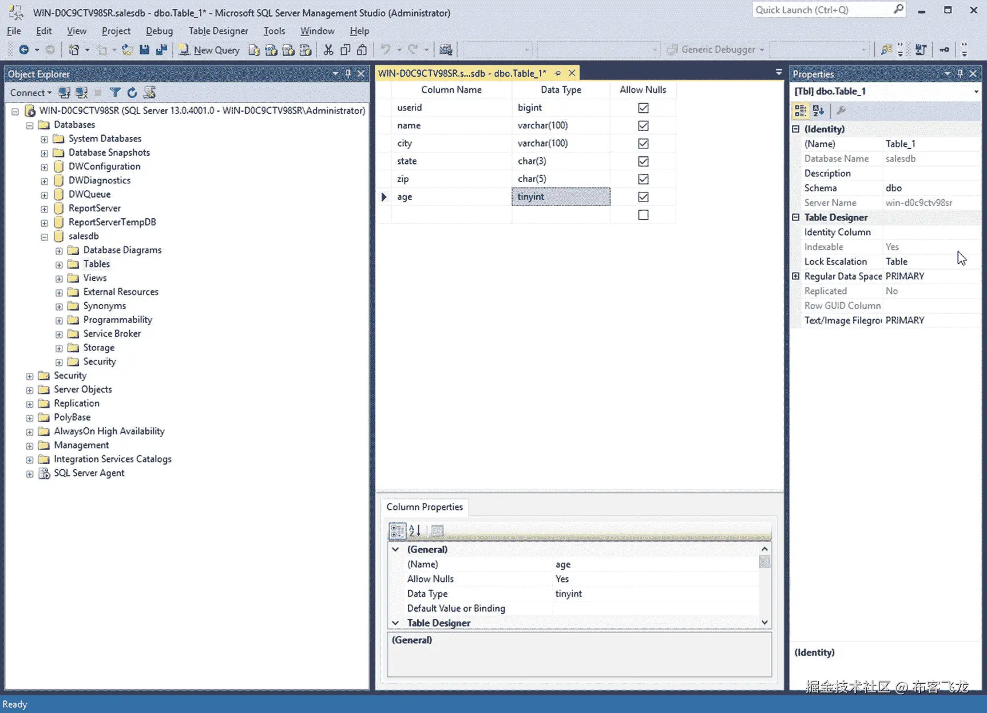This screenshot has width=987, height=713.
Task: Click the Cut scissors icon
Action: click(x=328, y=50)
